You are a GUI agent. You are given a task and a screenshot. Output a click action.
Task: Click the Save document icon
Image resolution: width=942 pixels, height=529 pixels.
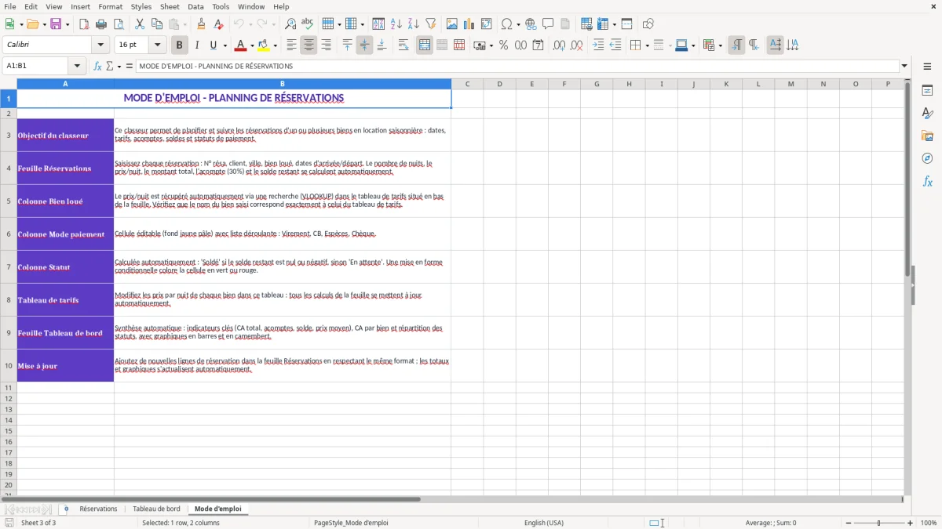[56, 24]
